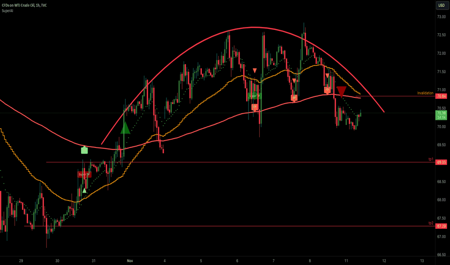Select the light green TP label above October 31

point(84,149)
